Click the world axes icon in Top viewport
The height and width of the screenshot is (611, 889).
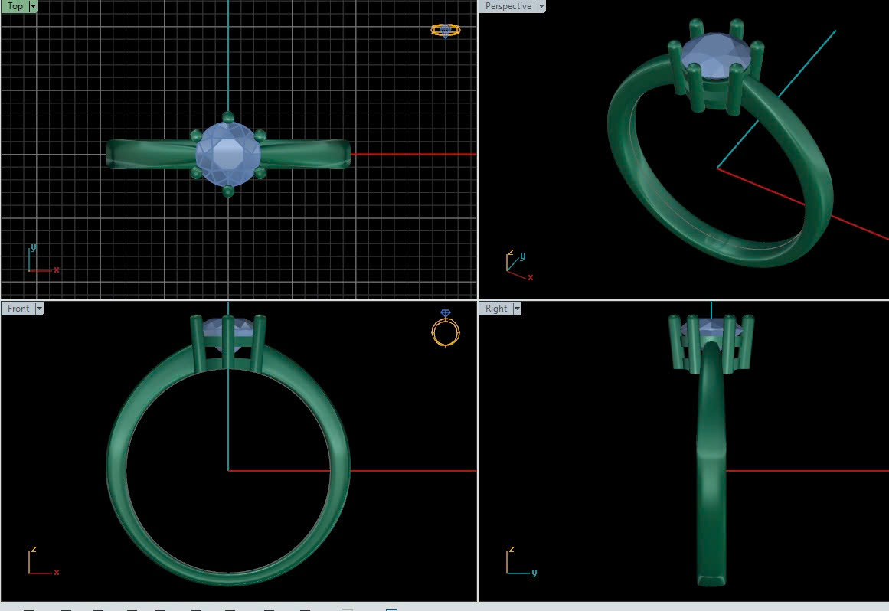40,260
